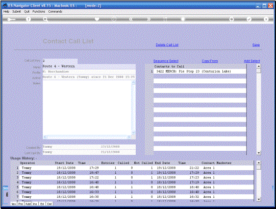The width and height of the screenshot is (276, 209).
Task: Click the checkmark icon in toolbar
Action: (249, 19)
